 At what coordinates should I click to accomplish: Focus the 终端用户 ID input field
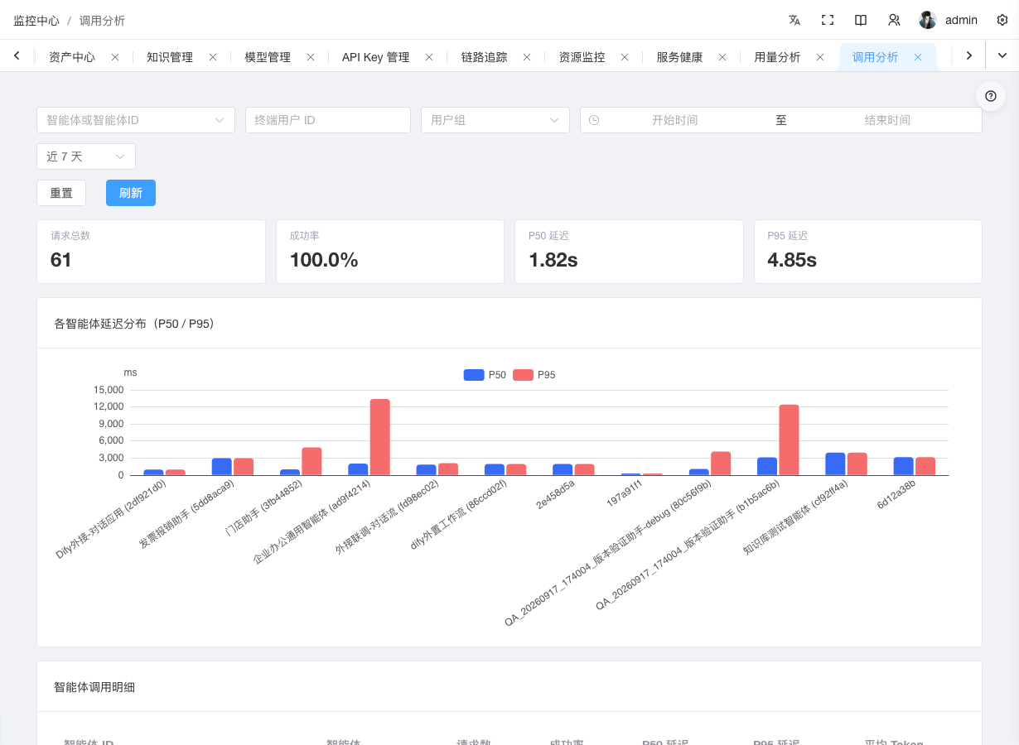[x=328, y=120]
